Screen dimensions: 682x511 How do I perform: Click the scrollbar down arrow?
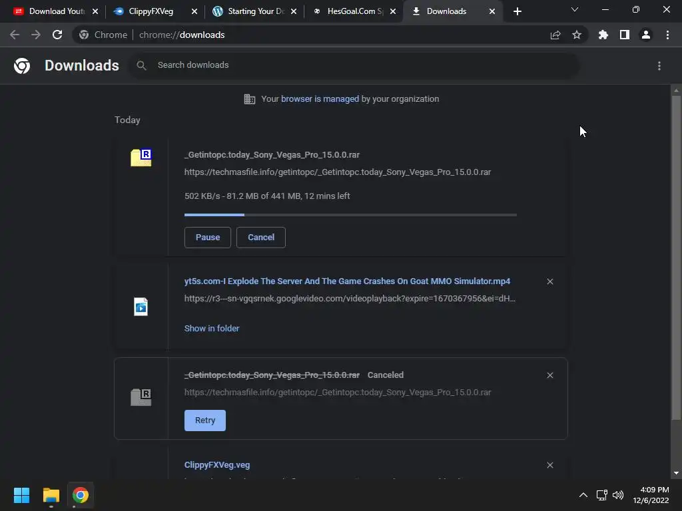(676, 473)
